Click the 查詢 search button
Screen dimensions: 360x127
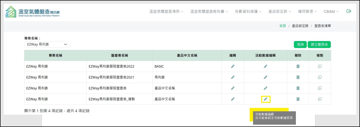tap(300, 45)
